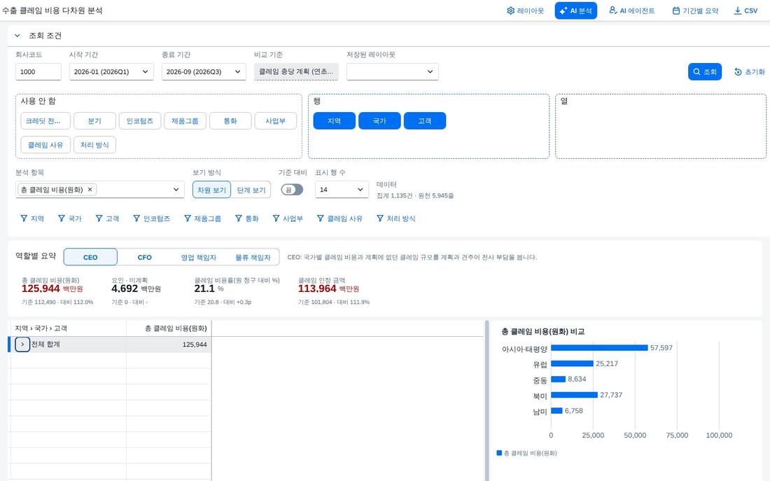Image resolution: width=770 pixels, height=481 pixels.
Task: Click the 지역 row dimension chip
Action: coord(335,121)
